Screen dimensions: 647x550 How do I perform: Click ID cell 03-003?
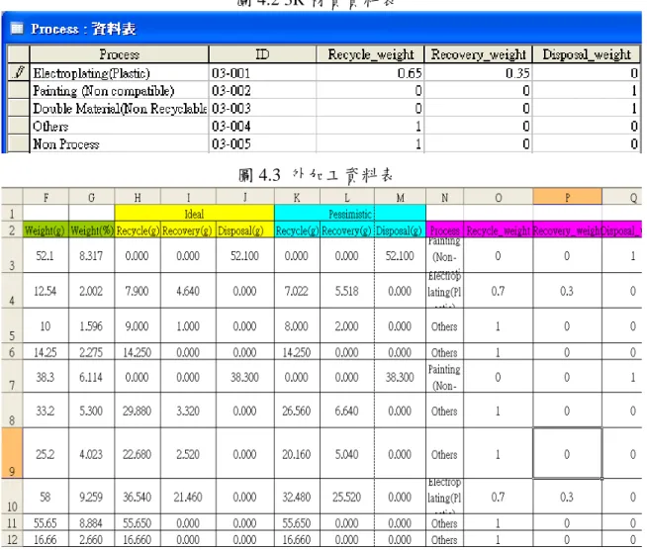pos(262,108)
